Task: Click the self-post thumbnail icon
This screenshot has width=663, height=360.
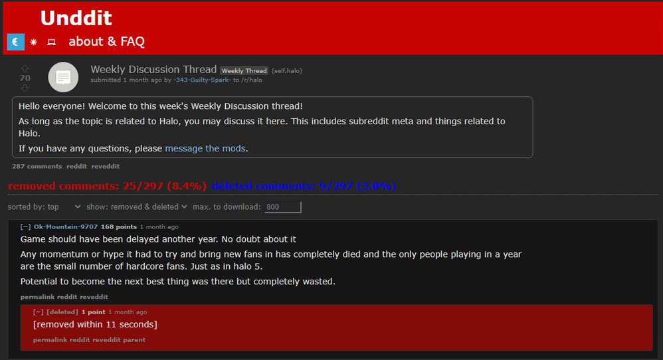Action: (x=63, y=77)
